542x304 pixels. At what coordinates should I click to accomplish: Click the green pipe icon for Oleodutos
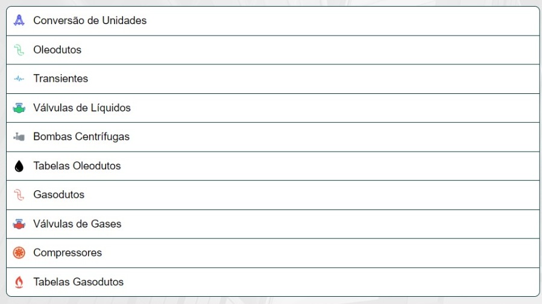click(19, 50)
